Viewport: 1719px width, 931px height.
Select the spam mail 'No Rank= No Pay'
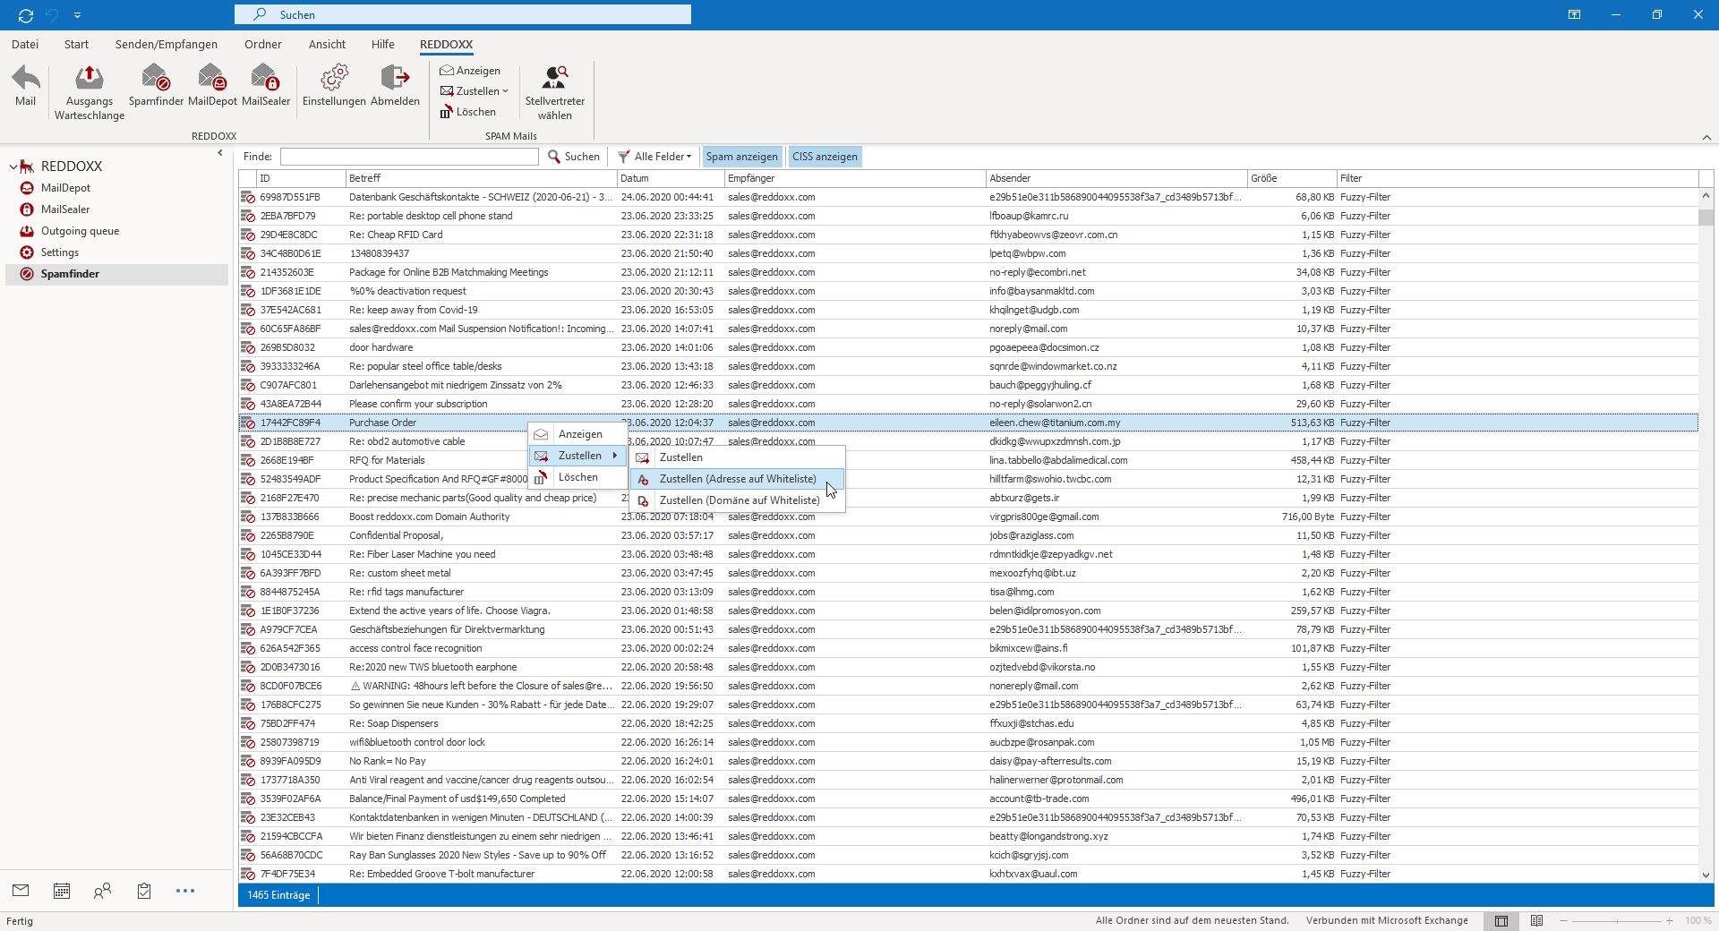tap(968, 761)
